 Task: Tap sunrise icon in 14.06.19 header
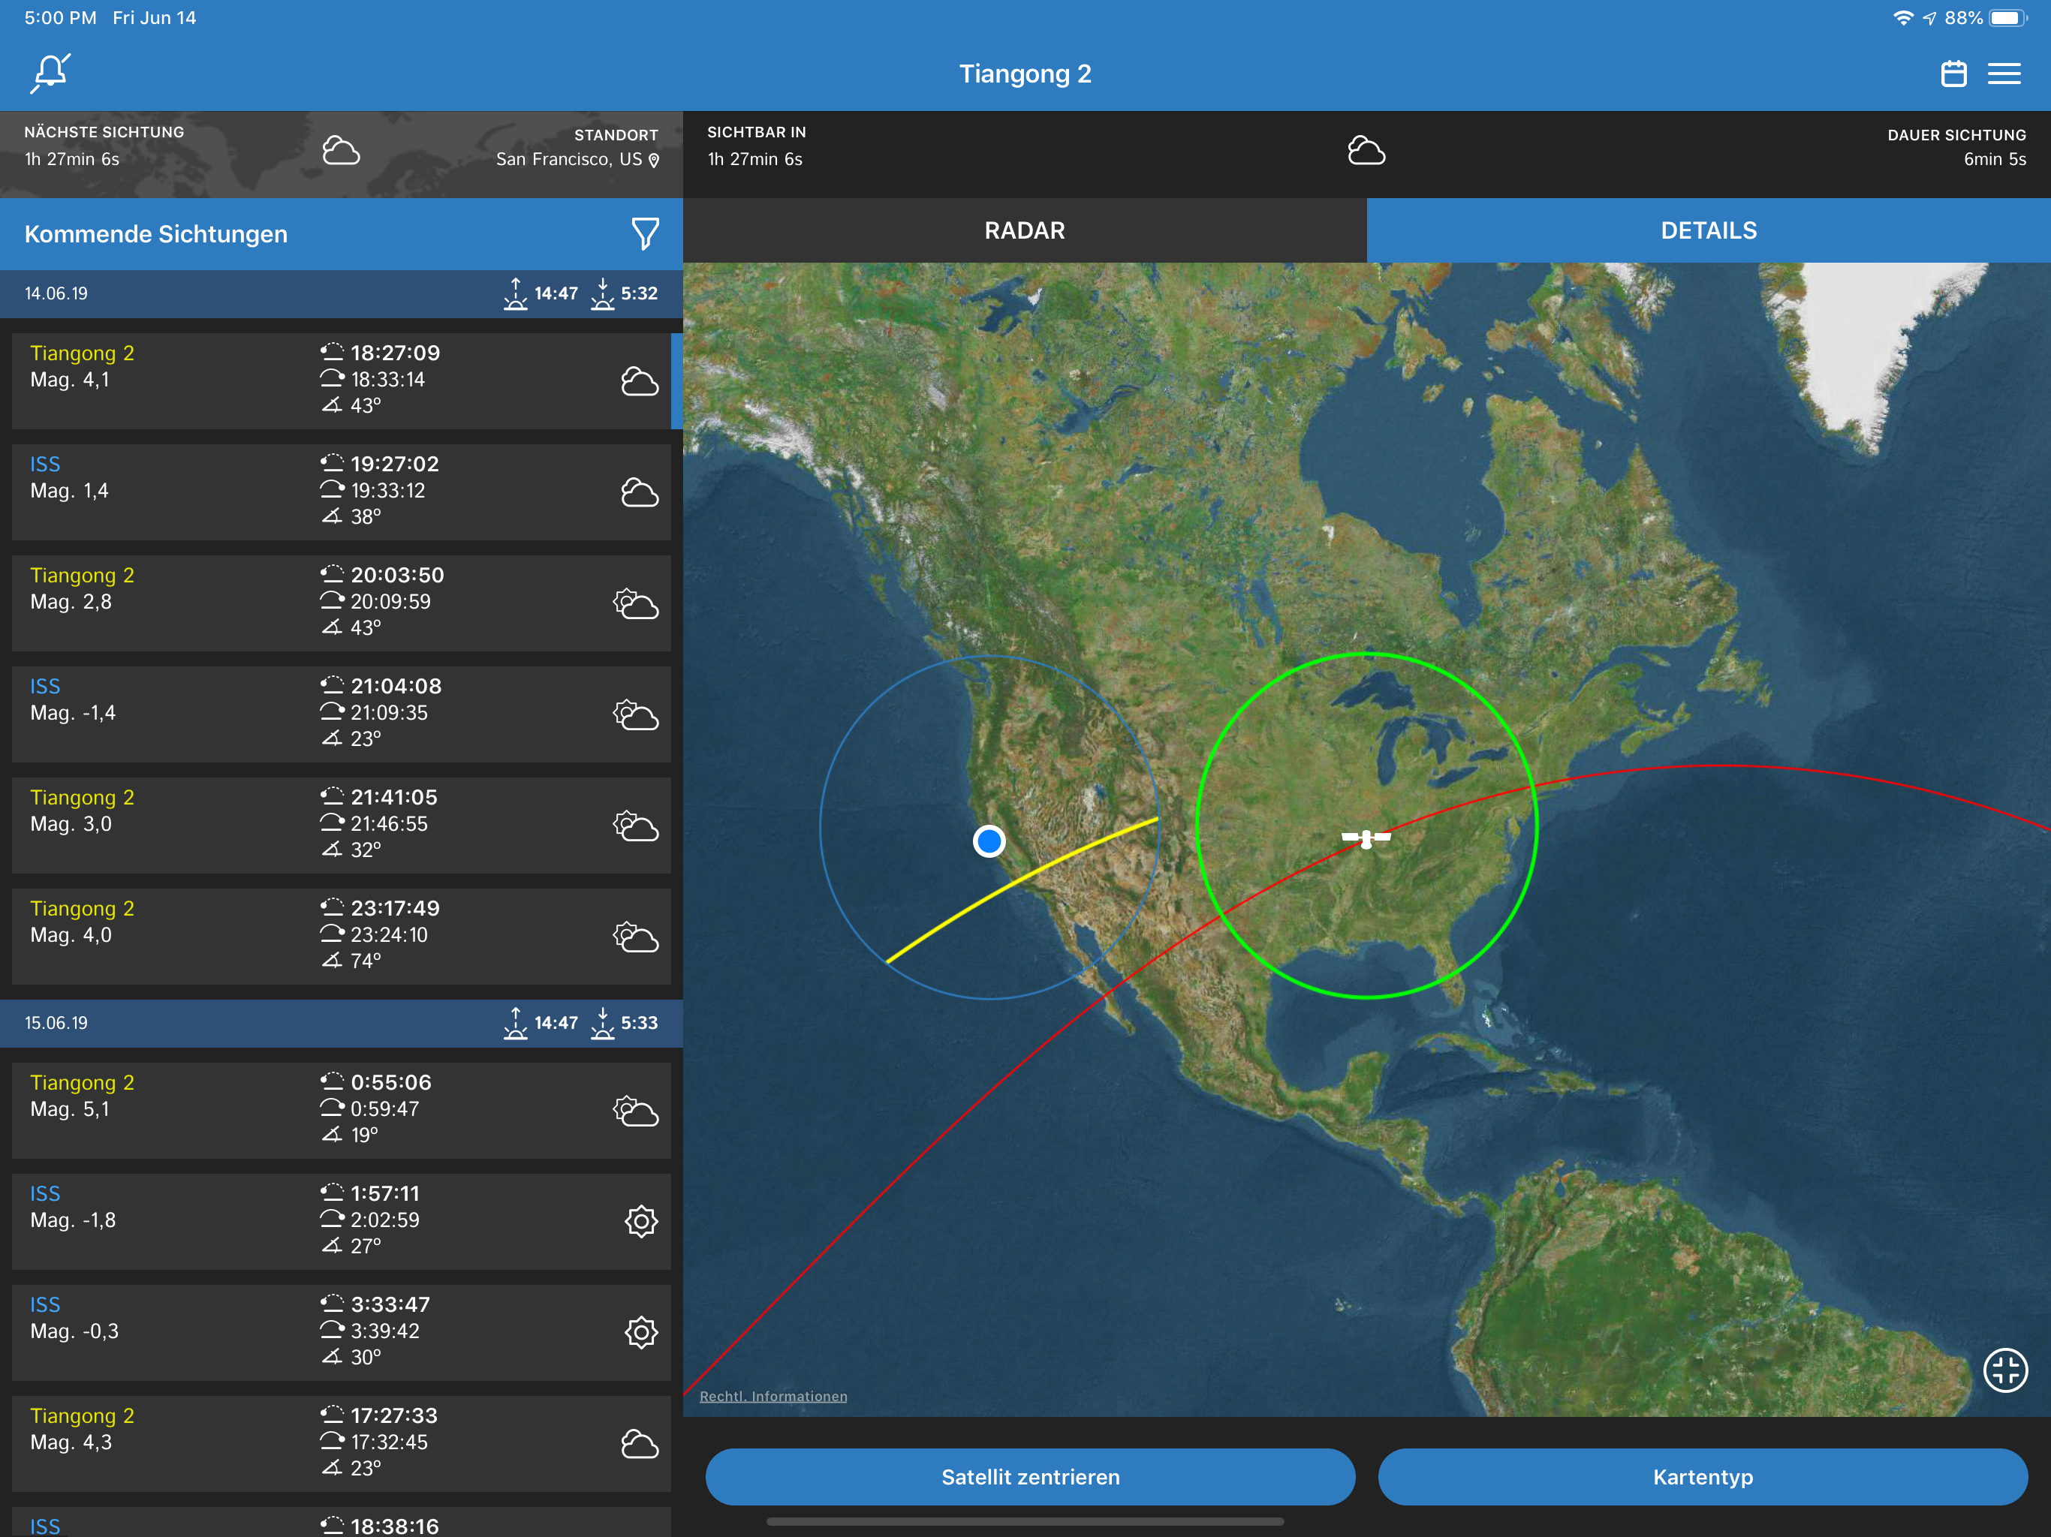(x=516, y=294)
